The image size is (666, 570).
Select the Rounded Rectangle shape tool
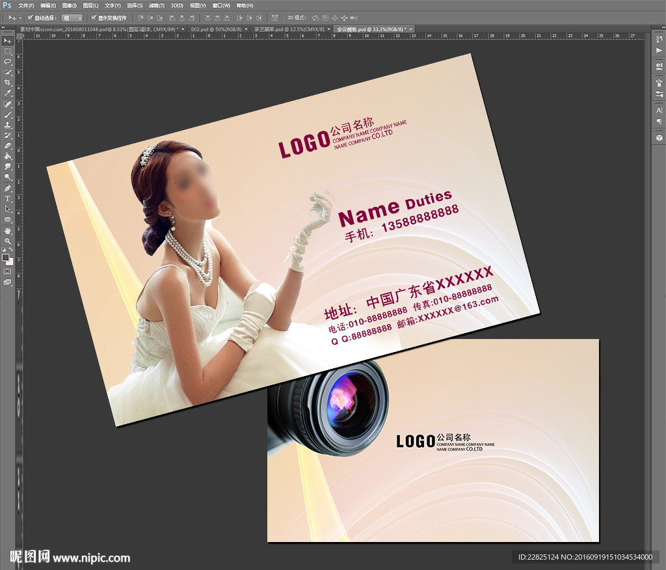[8, 219]
